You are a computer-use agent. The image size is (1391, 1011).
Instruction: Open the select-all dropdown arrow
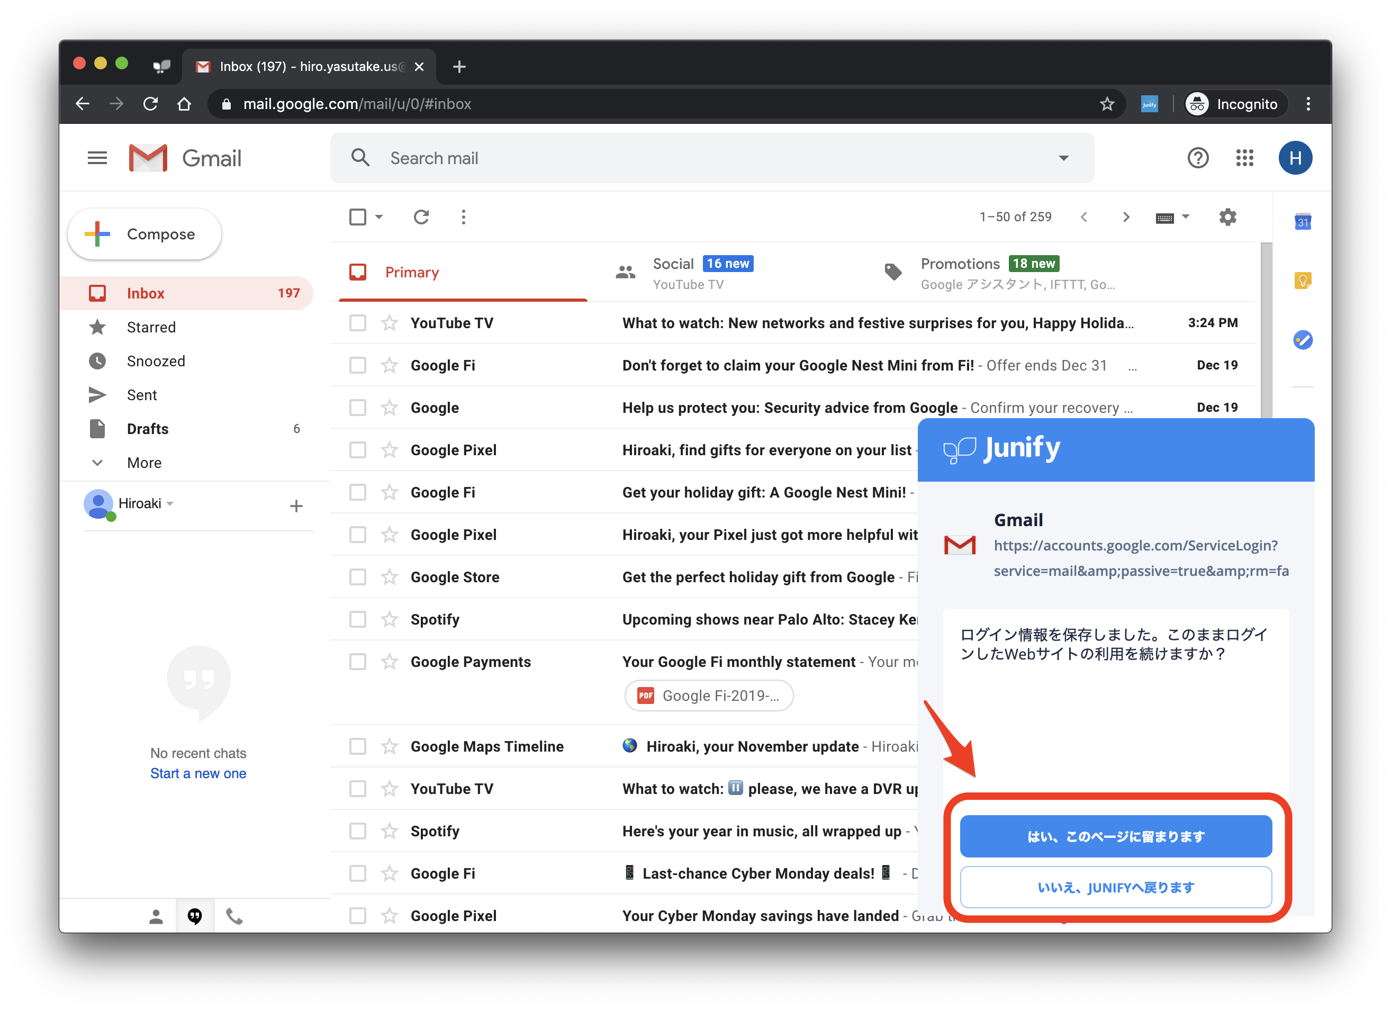click(379, 217)
